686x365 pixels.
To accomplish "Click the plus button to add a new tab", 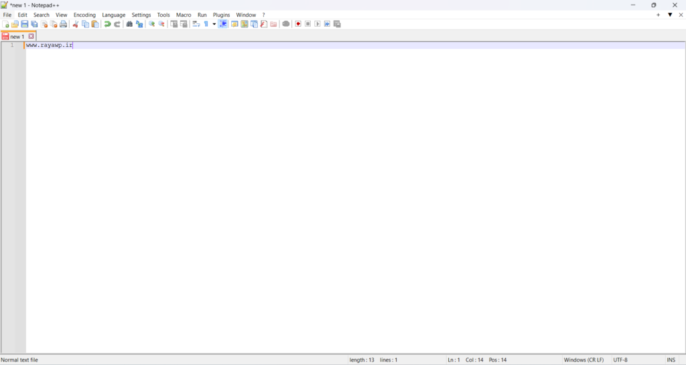I will point(659,15).
